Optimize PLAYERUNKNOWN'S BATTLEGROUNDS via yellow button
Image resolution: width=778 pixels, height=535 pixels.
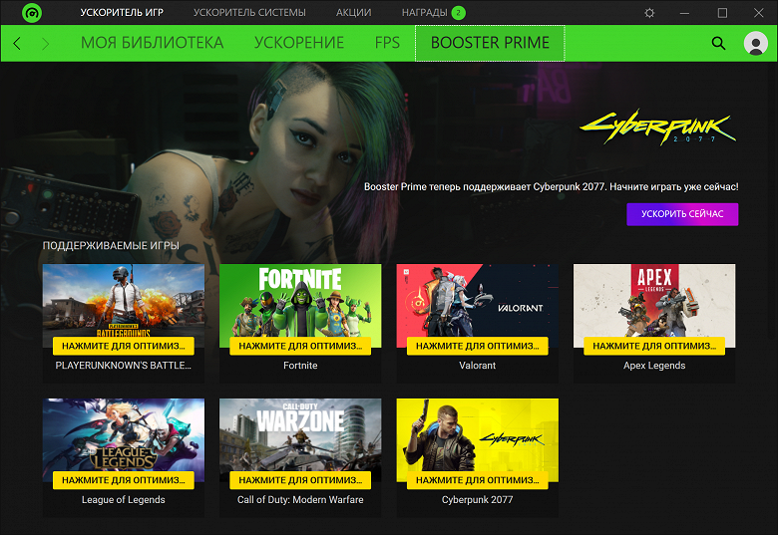click(x=124, y=346)
